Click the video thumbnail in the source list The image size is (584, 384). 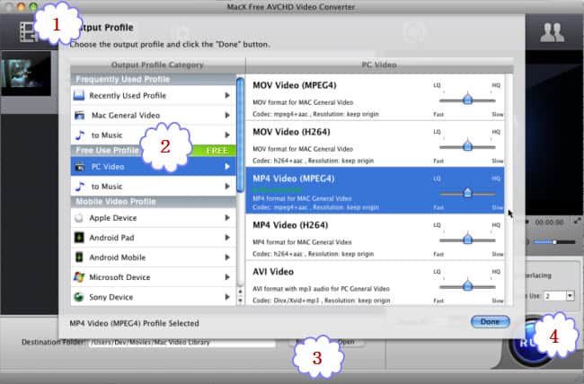click(26, 74)
